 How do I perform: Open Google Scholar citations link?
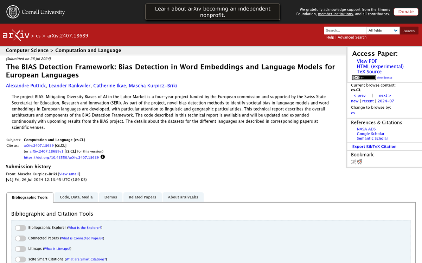(x=371, y=134)
